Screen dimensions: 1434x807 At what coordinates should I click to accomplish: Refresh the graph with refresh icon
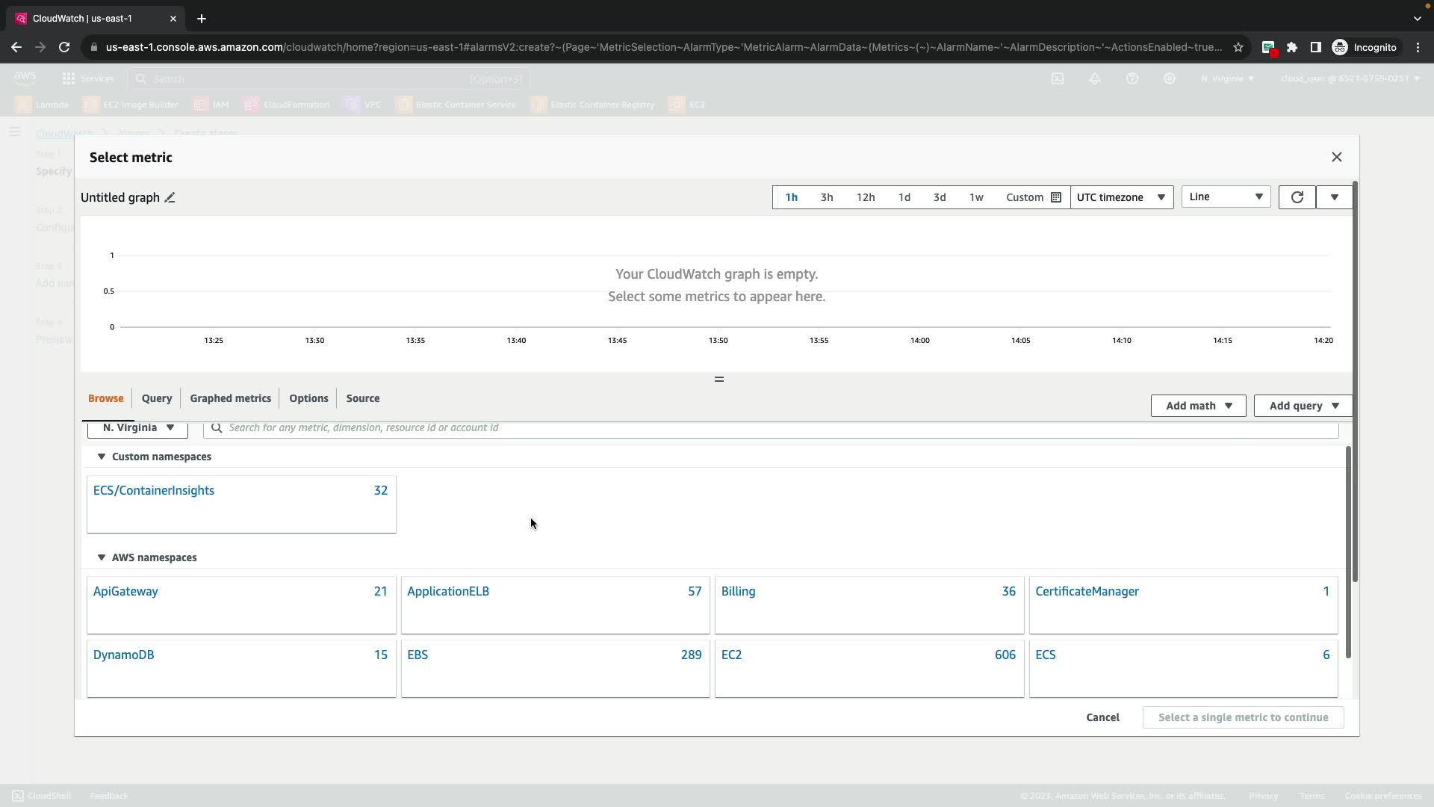1297,197
